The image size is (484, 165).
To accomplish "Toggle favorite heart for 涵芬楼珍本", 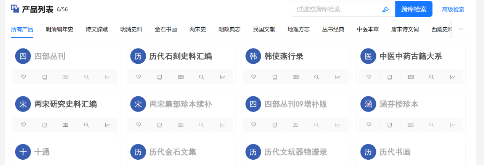I will coord(369,125).
